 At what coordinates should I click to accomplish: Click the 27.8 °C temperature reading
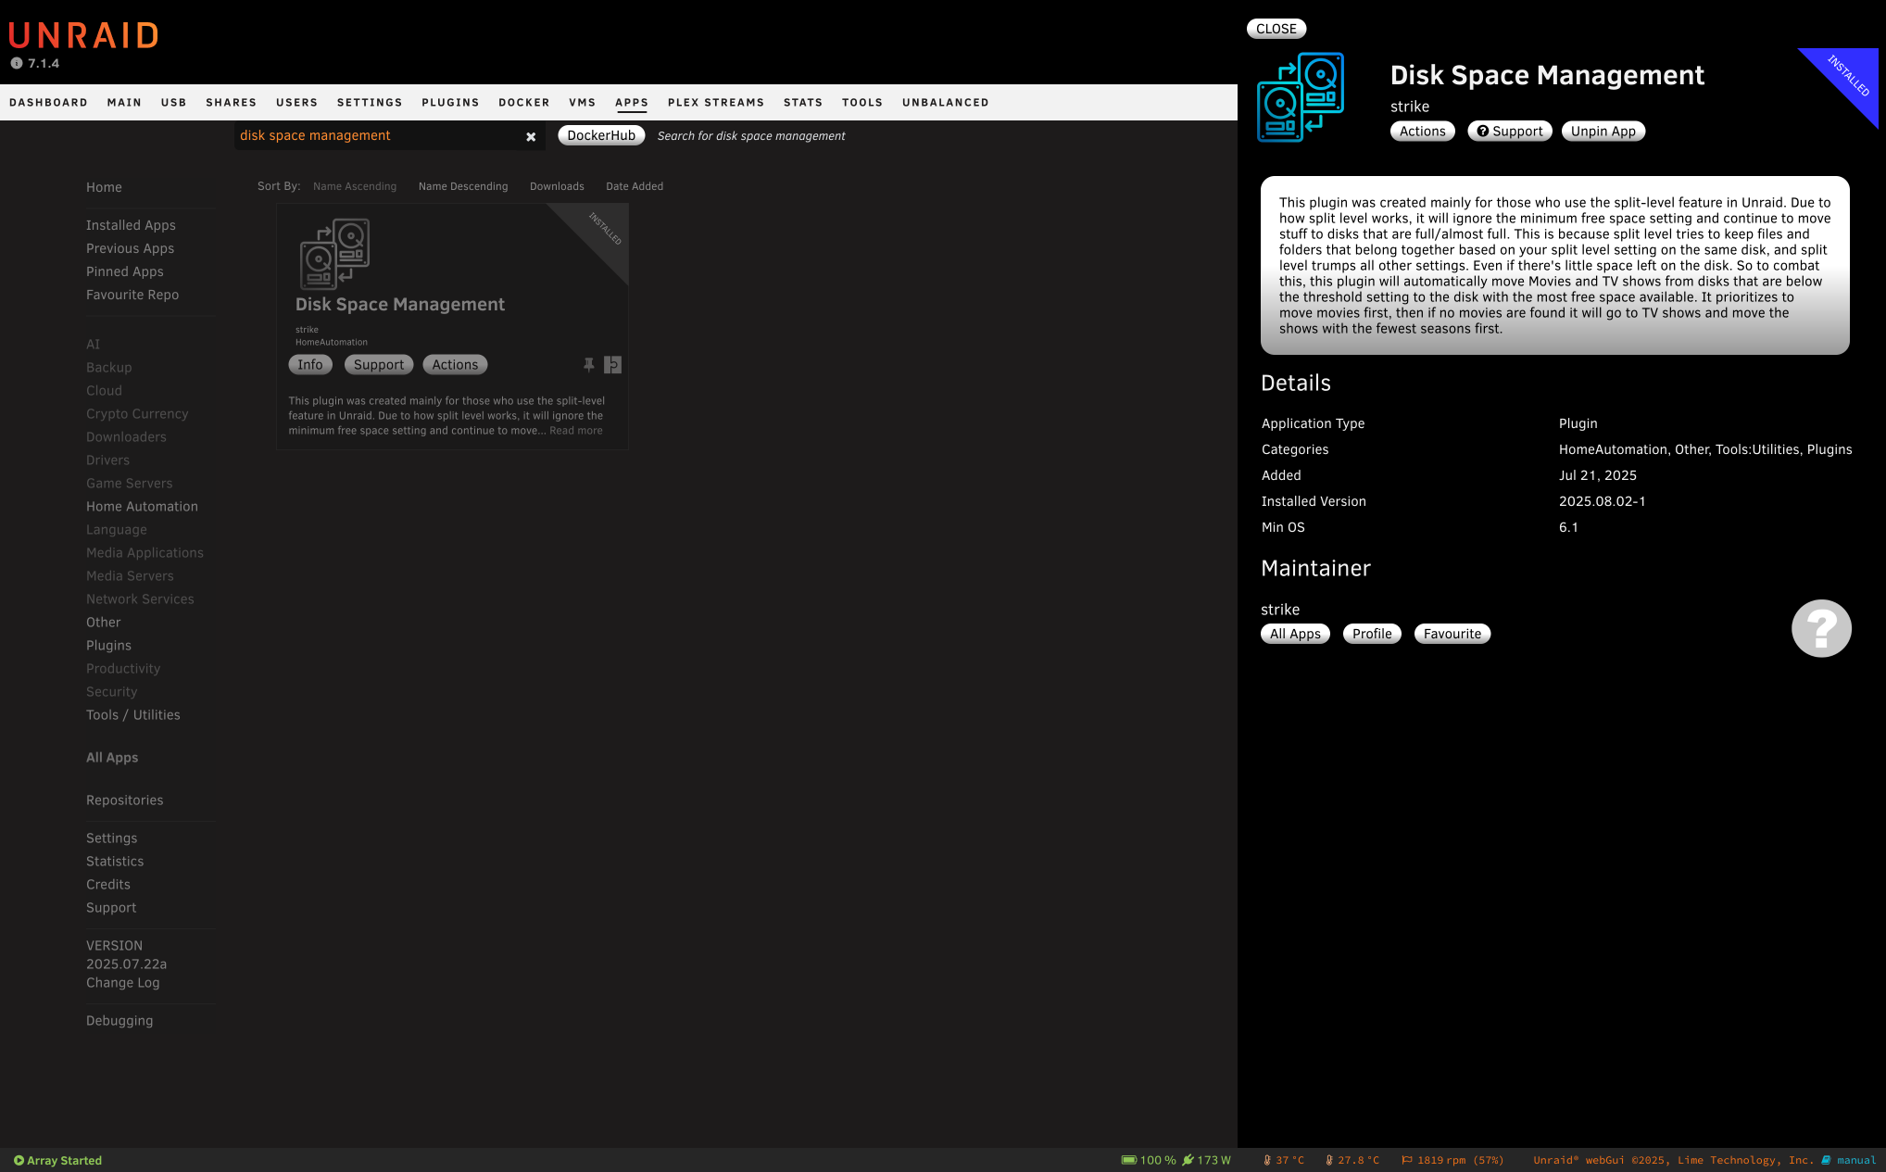pyautogui.click(x=1352, y=1160)
